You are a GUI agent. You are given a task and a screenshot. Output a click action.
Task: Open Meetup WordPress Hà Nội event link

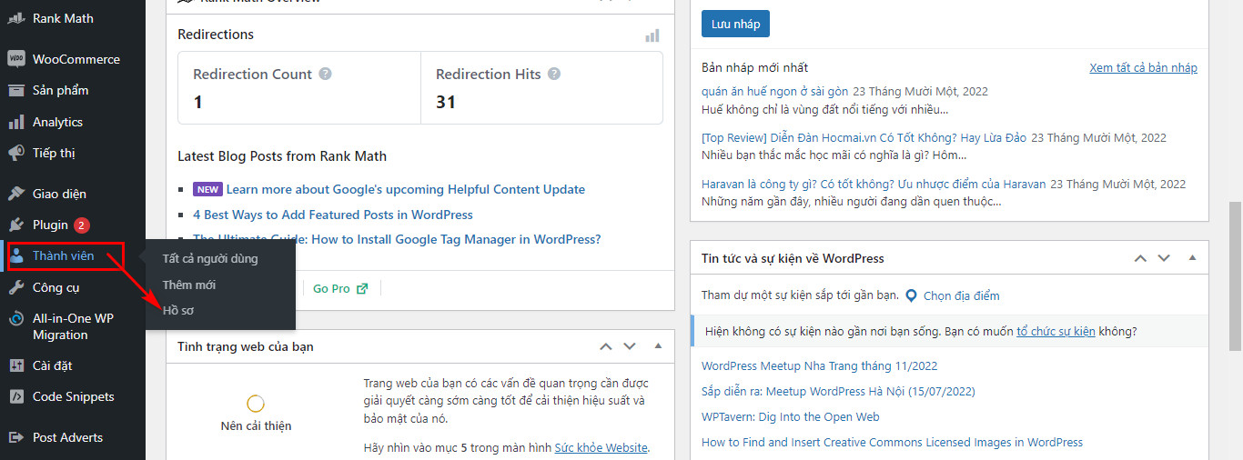tap(838, 391)
